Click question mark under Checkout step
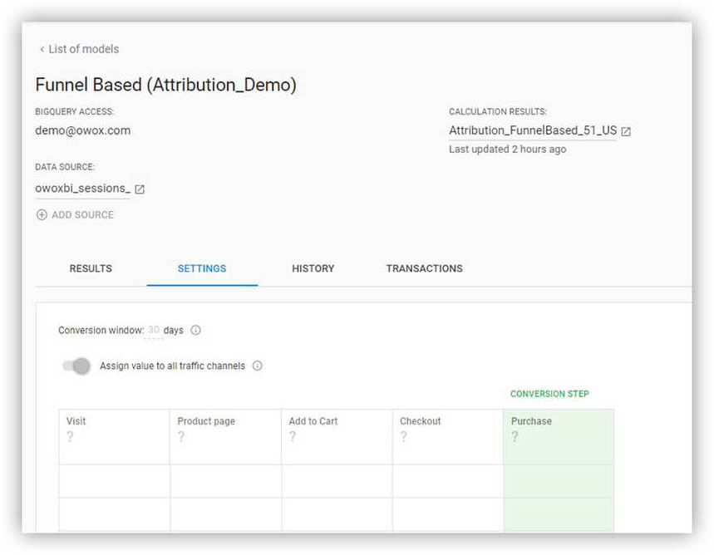The width and height of the screenshot is (714, 555). tap(403, 437)
